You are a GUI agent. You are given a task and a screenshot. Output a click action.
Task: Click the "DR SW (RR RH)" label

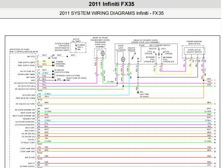pos(28,134)
